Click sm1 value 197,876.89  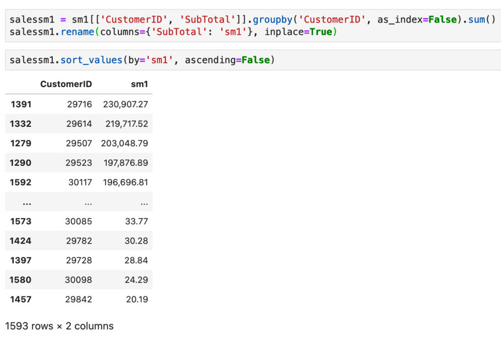click(126, 162)
